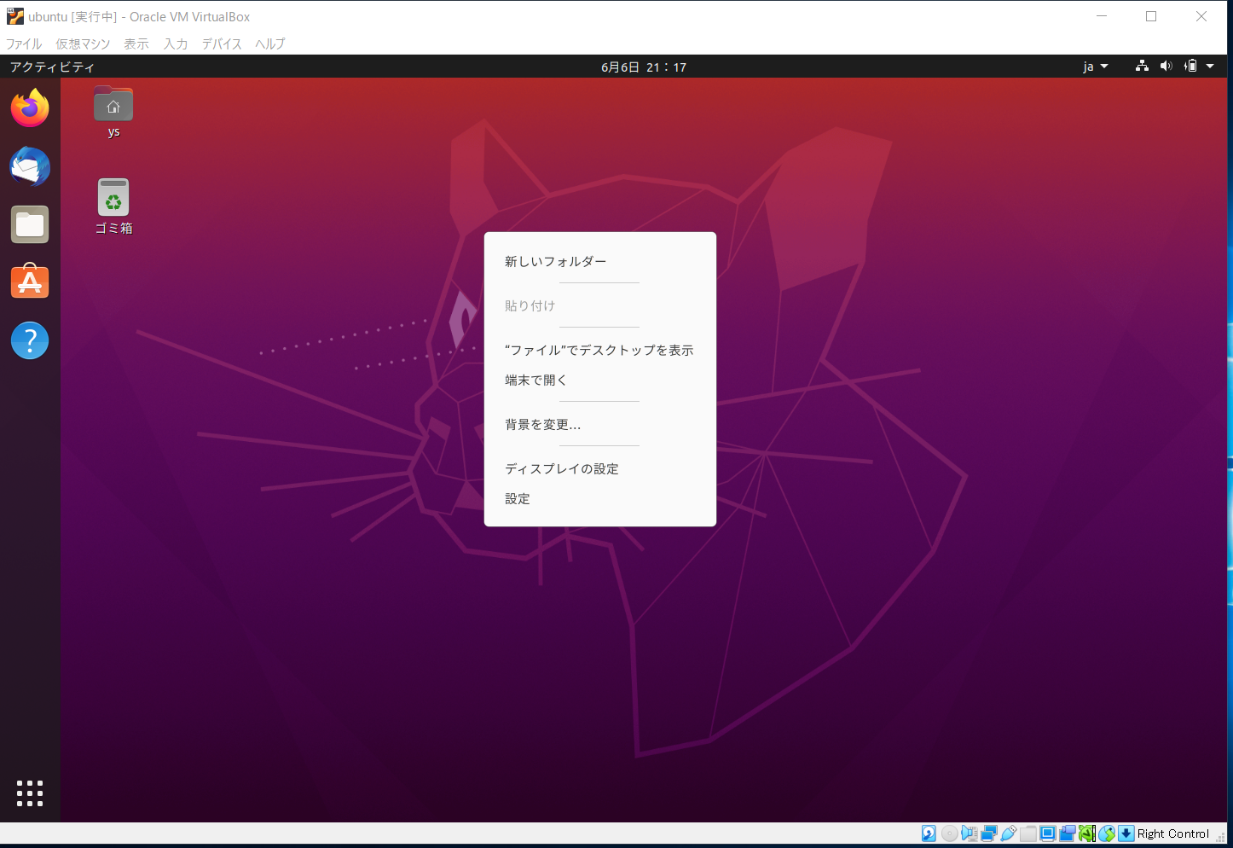Open the VirtualBox 表示 menu
This screenshot has height=848, width=1233.
pyautogui.click(x=136, y=44)
